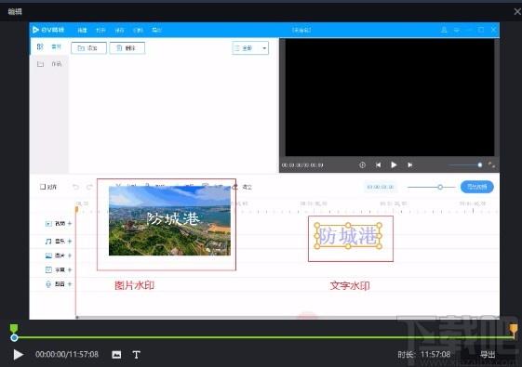Click the EV剪辑 logo icon
Screen dimensions: 522x367
click(35, 30)
